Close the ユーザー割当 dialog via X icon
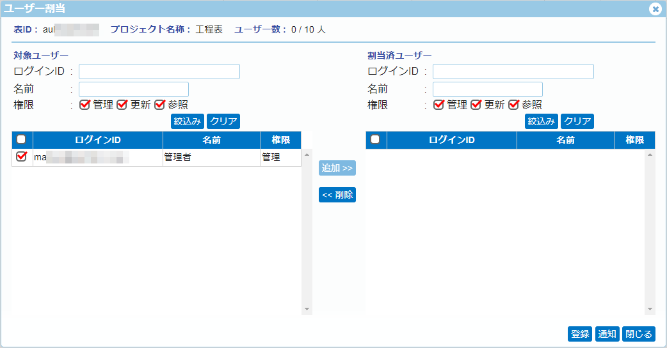Viewport: 667px width, 348px height. [x=655, y=9]
